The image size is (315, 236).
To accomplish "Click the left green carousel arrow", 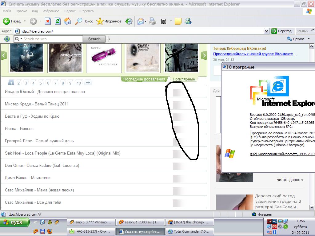I will pyautogui.click(x=4, y=55).
